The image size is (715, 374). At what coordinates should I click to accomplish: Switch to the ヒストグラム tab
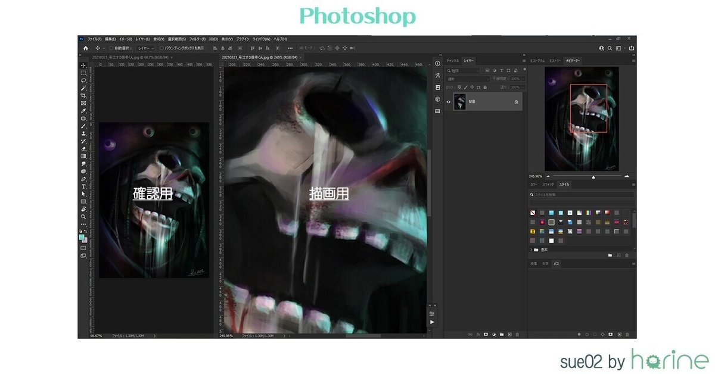click(x=537, y=61)
